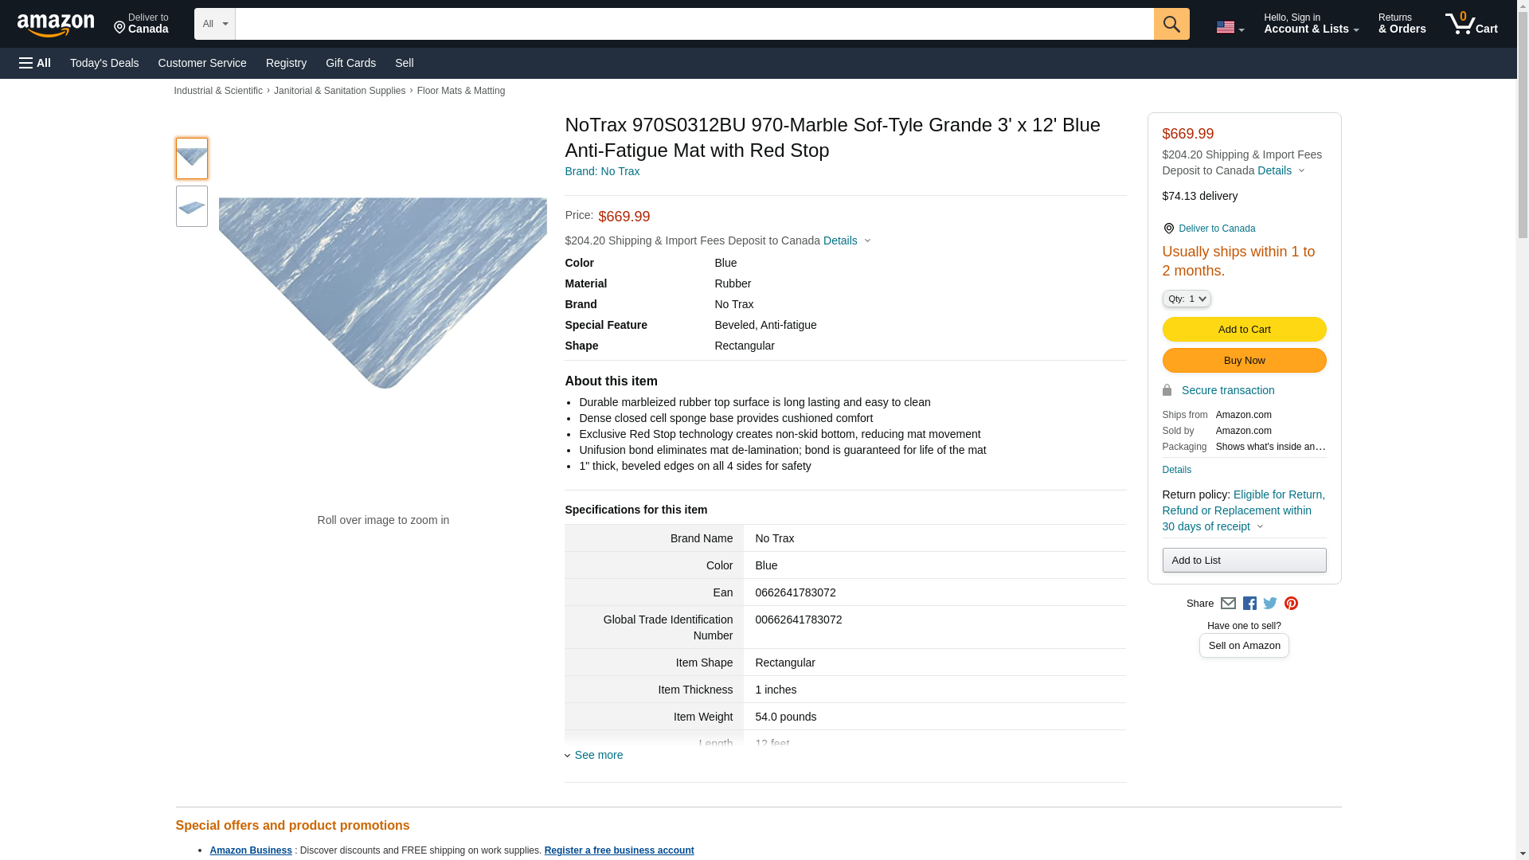Image resolution: width=1529 pixels, height=860 pixels.
Task: Open search category All dropdown
Action: [x=214, y=24]
